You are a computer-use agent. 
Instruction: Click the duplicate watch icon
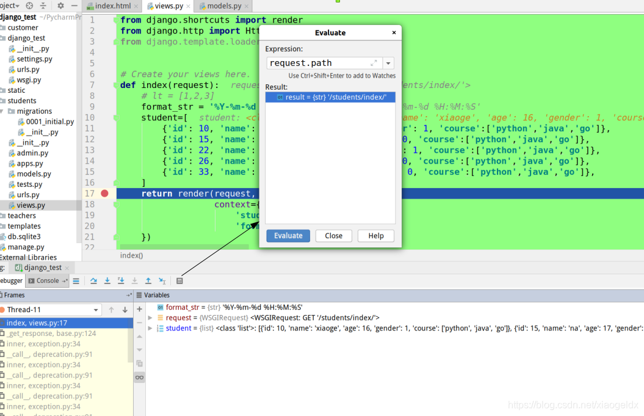click(139, 363)
